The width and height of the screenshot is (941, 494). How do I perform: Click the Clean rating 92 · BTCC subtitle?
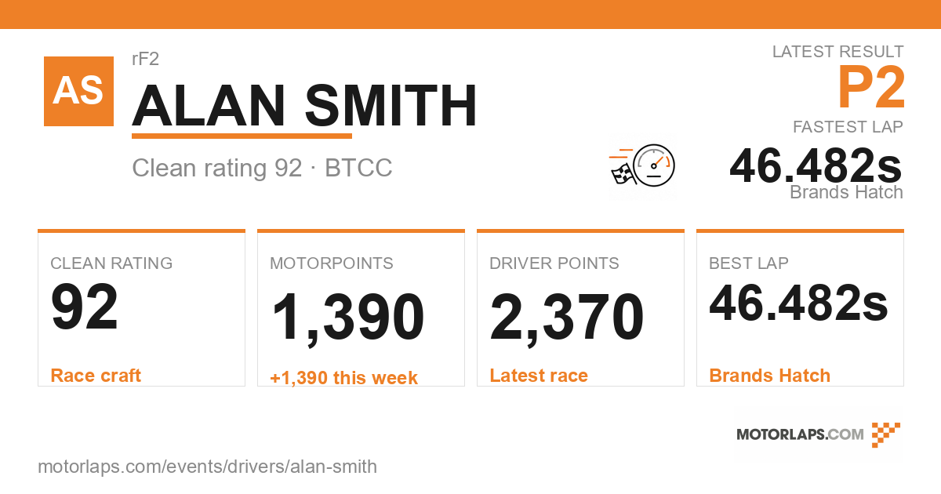click(x=262, y=168)
